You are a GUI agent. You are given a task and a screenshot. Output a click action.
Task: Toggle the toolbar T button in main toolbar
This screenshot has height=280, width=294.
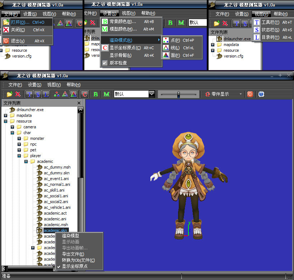pos(29,94)
